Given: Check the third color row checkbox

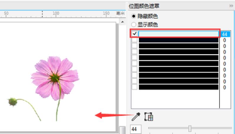Looking at the screenshot, I should tap(135, 46).
